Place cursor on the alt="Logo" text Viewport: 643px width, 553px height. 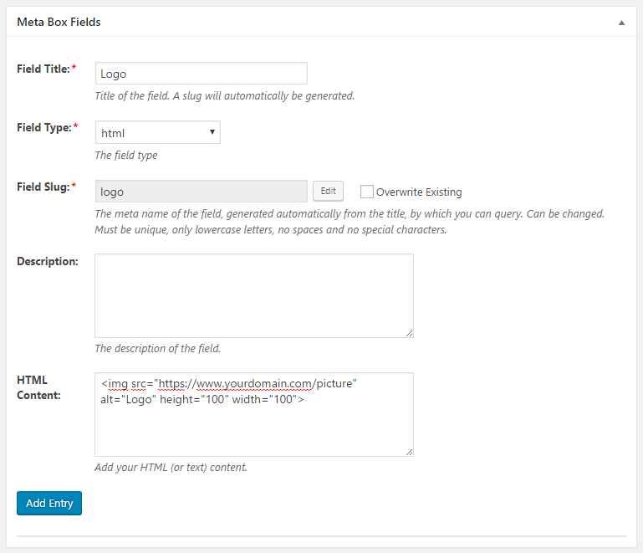point(129,399)
